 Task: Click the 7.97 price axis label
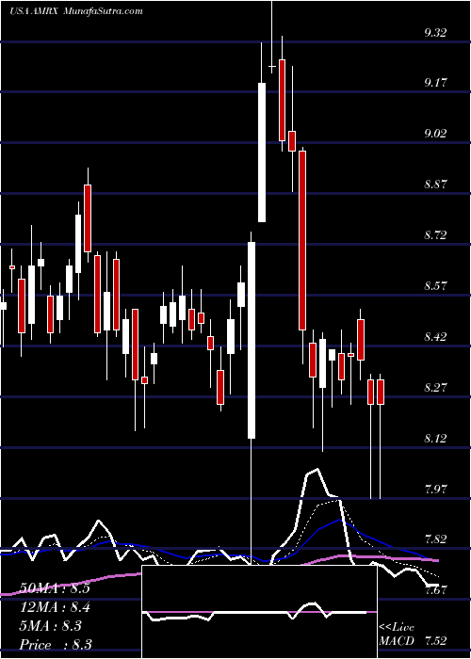(435, 489)
